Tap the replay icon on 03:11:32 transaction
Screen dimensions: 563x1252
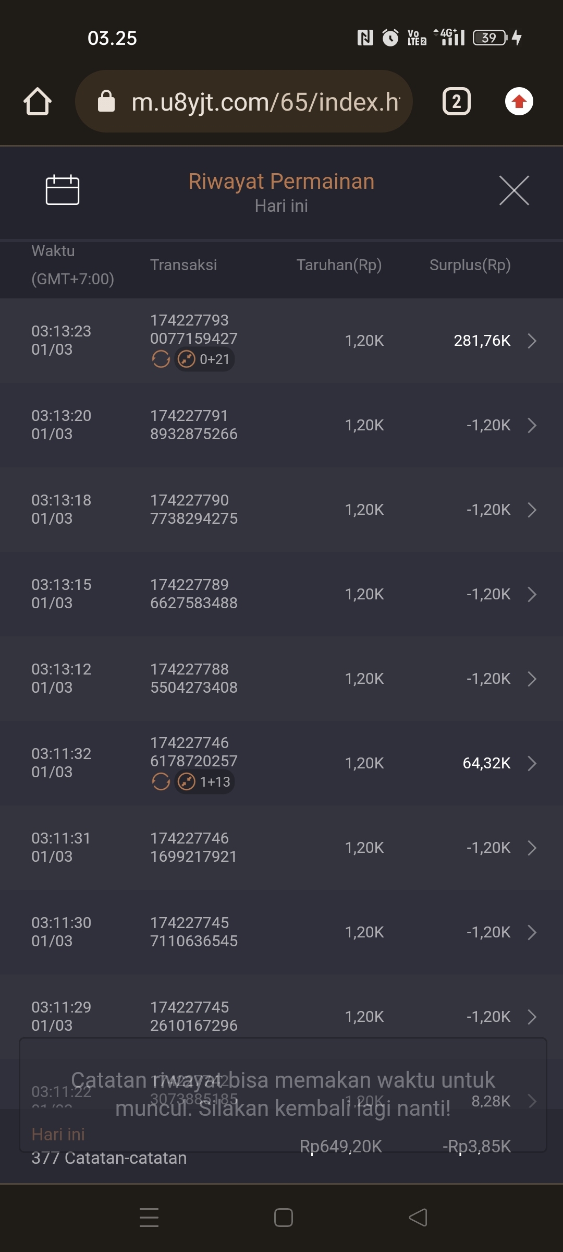pos(161,782)
